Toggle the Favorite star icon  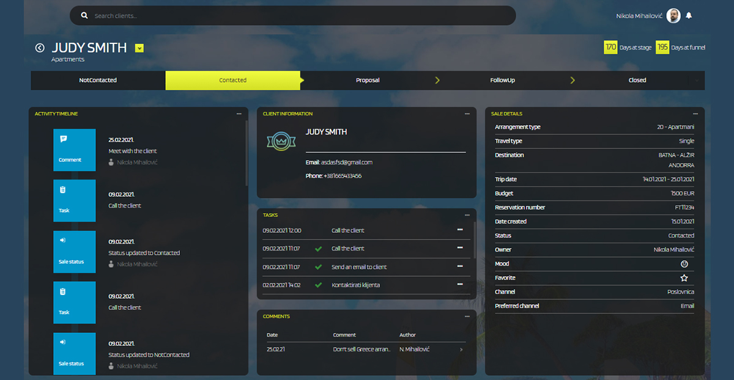click(x=684, y=278)
